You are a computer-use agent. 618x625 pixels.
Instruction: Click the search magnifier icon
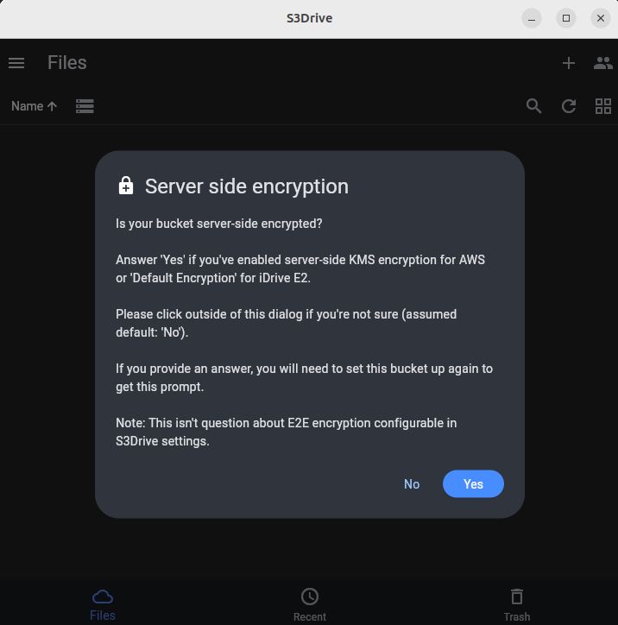(x=533, y=106)
